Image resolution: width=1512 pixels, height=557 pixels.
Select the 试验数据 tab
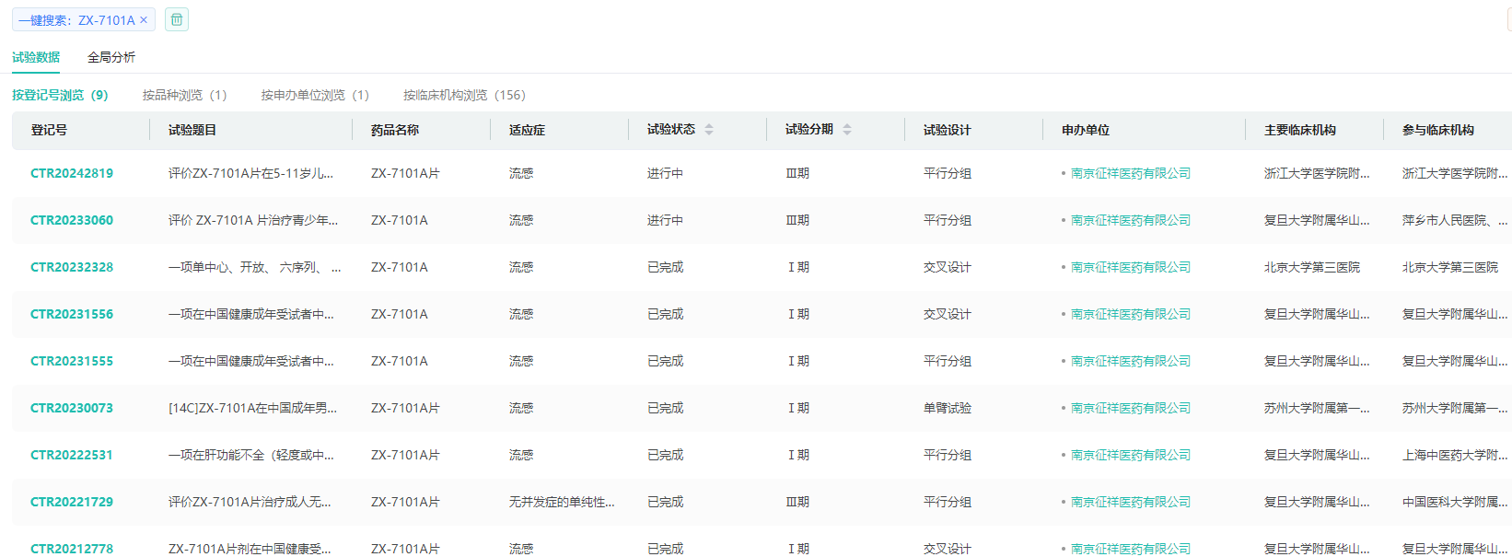36,57
